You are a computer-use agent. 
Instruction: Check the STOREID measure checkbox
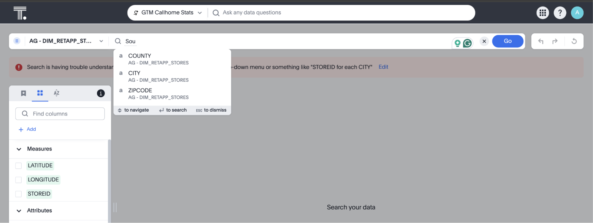(x=18, y=194)
